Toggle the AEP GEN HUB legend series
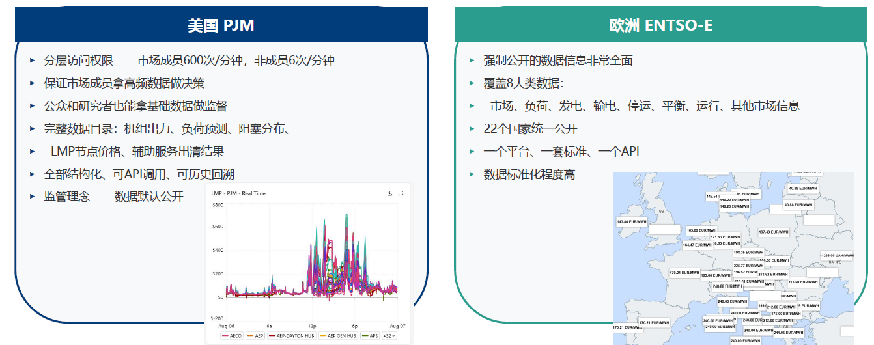The image size is (874, 345). 338,336
